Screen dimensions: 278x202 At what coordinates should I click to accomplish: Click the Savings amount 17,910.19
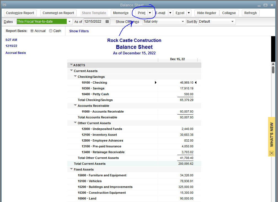186,88
